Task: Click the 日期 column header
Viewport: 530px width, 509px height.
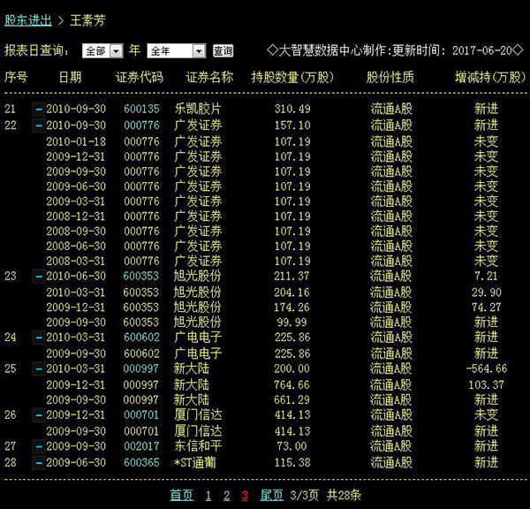Action: [71, 78]
